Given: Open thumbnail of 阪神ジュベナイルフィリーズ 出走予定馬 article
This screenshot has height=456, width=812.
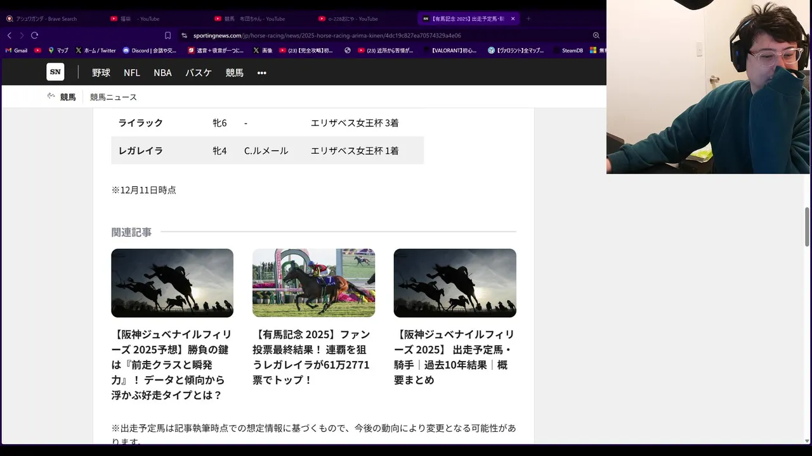Looking at the screenshot, I should 455,283.
